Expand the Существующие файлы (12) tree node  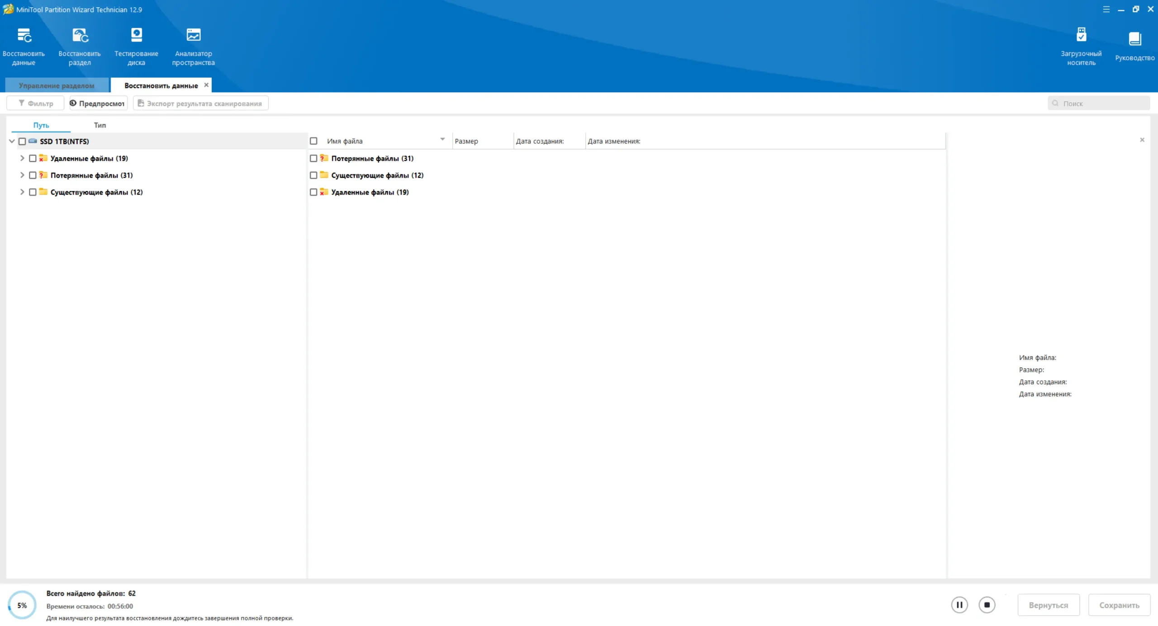point(22,192)
